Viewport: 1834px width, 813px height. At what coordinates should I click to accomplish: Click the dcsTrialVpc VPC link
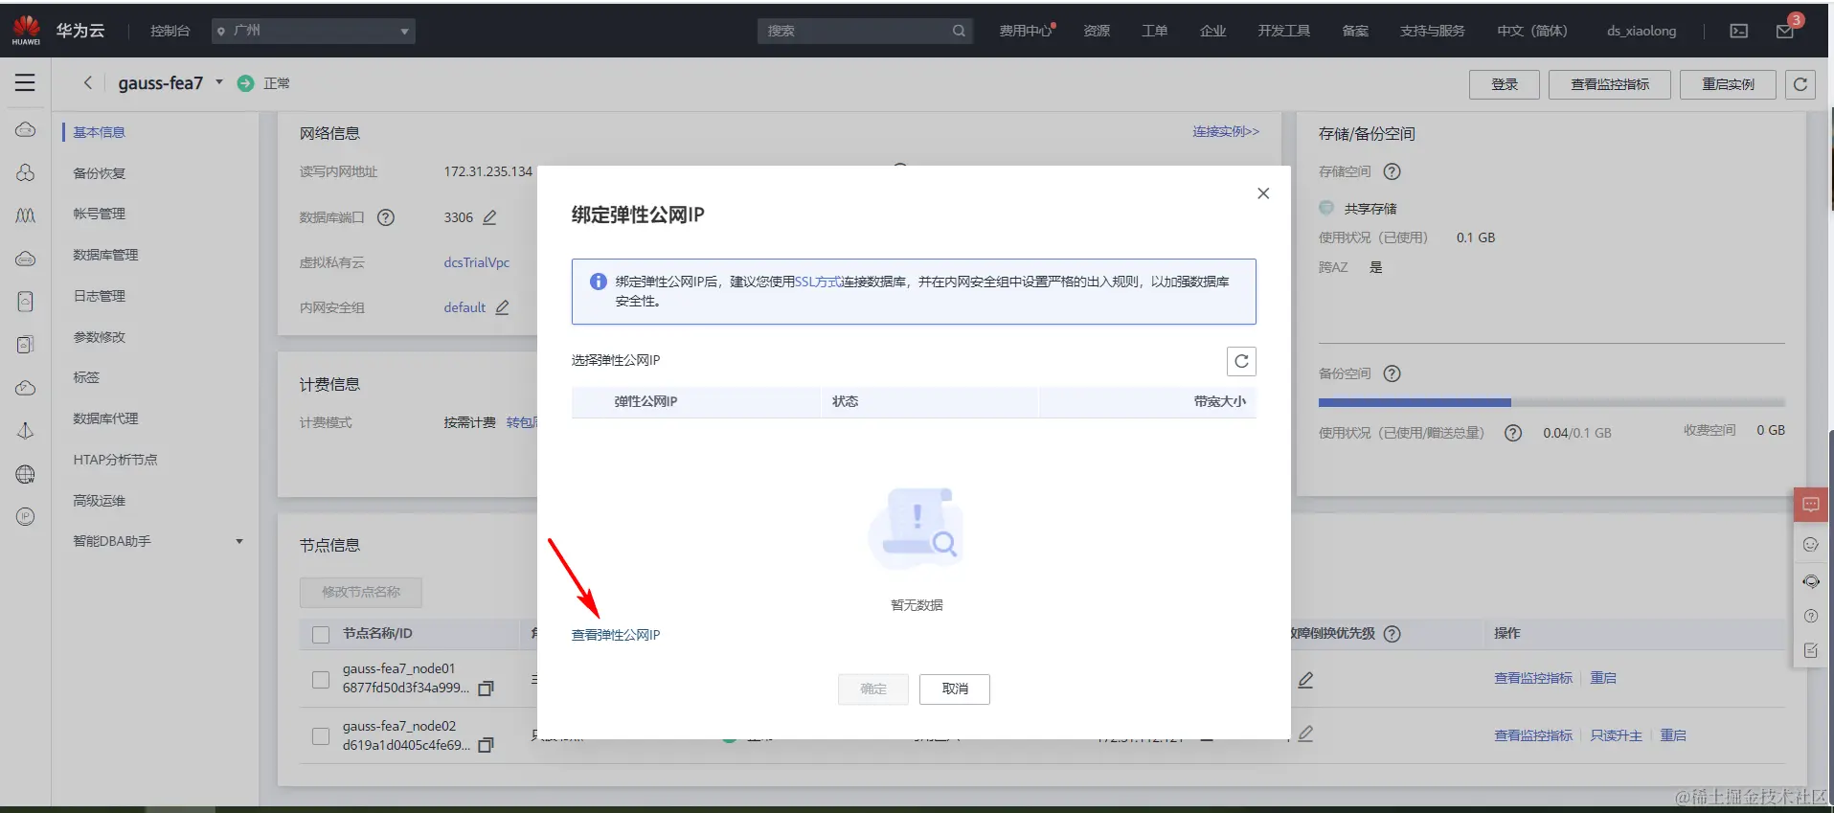477,262
